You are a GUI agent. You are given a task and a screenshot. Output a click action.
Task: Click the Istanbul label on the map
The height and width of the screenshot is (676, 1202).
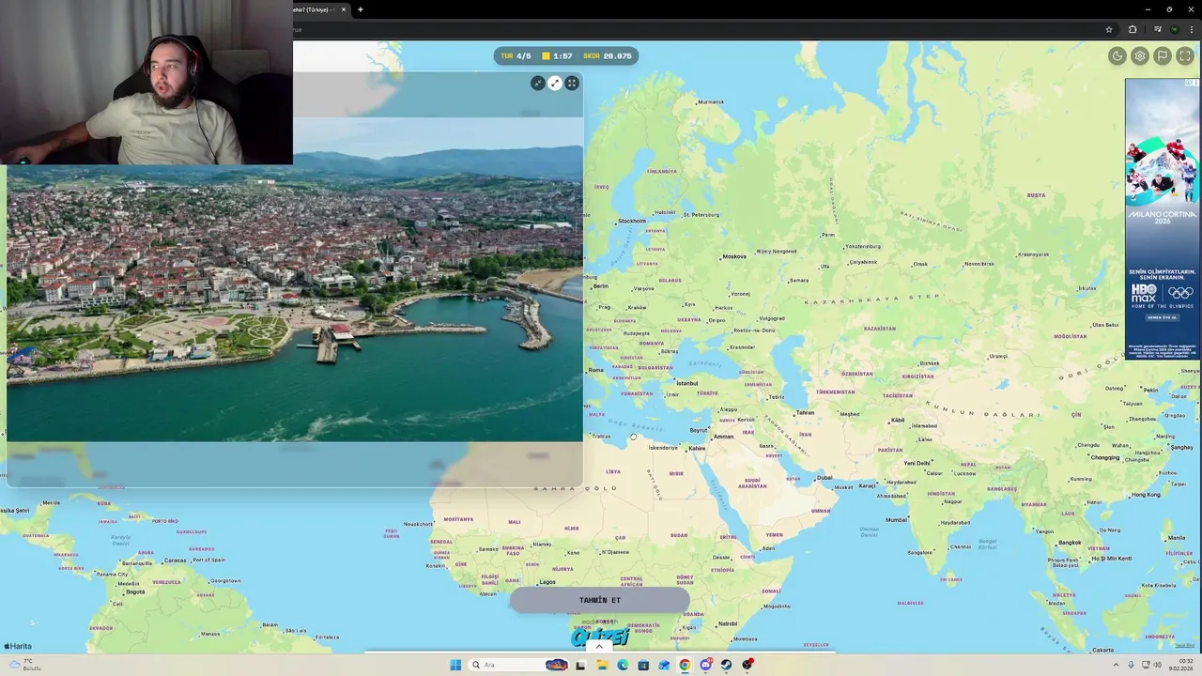coord(687,383)
